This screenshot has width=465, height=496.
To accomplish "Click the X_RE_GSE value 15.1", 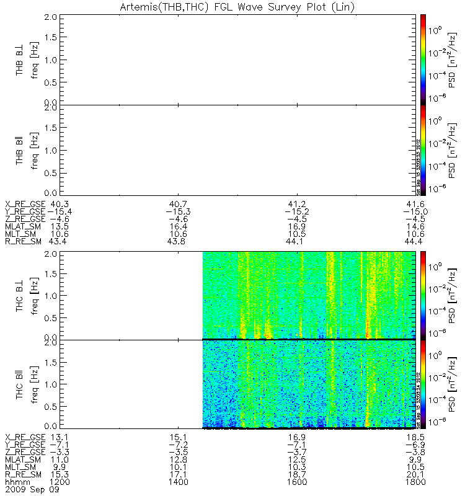I will point(179,437).
